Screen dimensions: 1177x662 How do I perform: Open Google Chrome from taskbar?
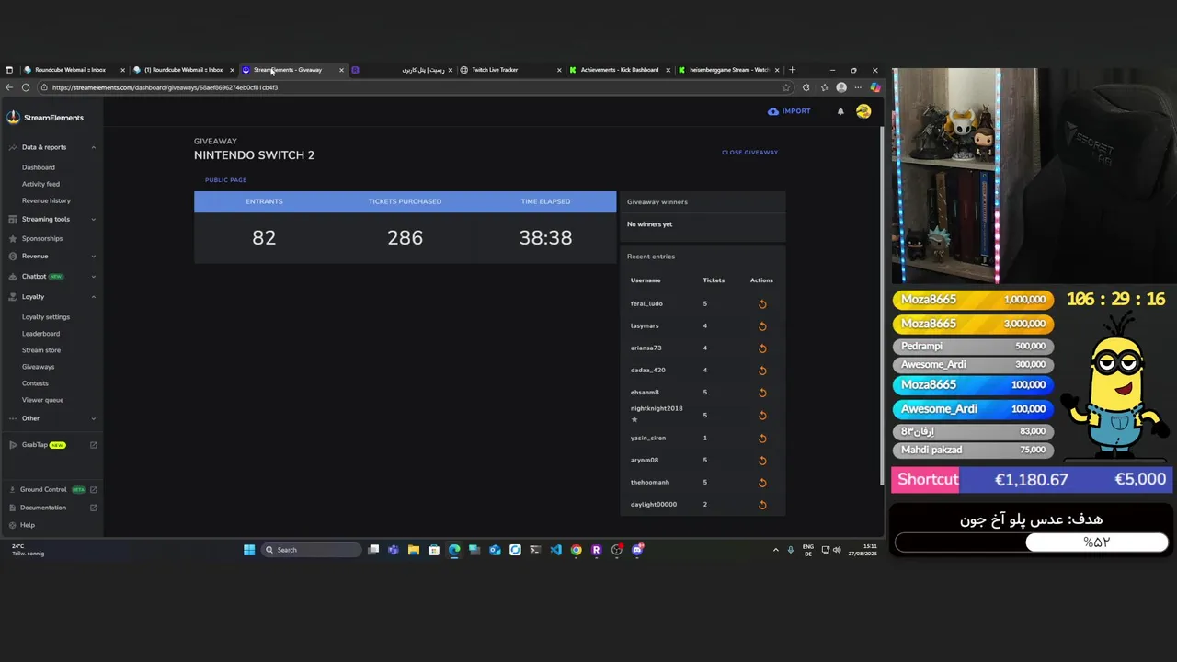pyautogui.click(x=576, y=550)
